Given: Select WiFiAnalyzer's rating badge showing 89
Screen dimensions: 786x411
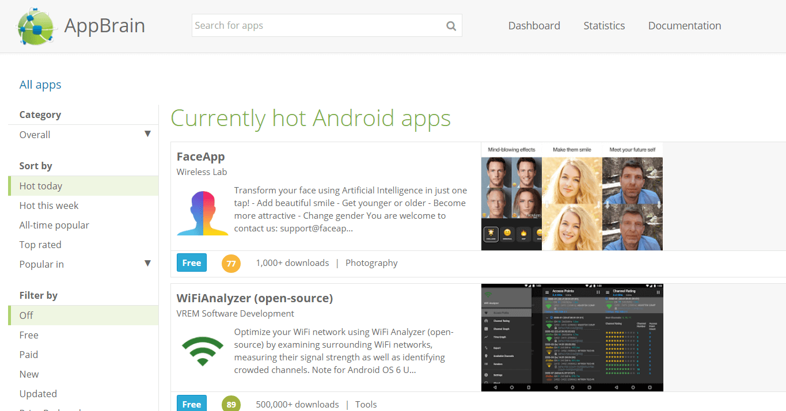Looking at the screenshot, I should (231, 404).
